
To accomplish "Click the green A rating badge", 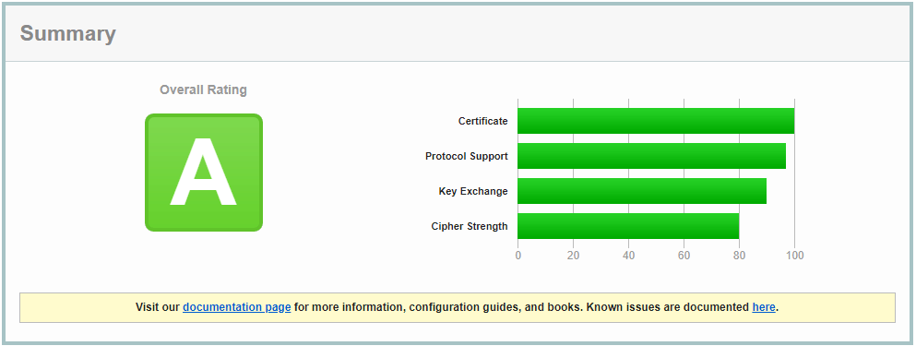I will [204, 173].
